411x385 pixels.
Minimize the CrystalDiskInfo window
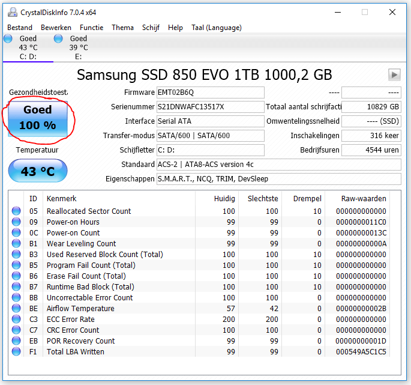click(338, 12)
